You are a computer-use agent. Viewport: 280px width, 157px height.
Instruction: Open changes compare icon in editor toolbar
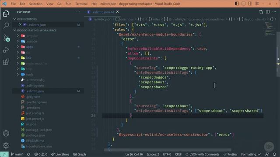coord(261,12)
